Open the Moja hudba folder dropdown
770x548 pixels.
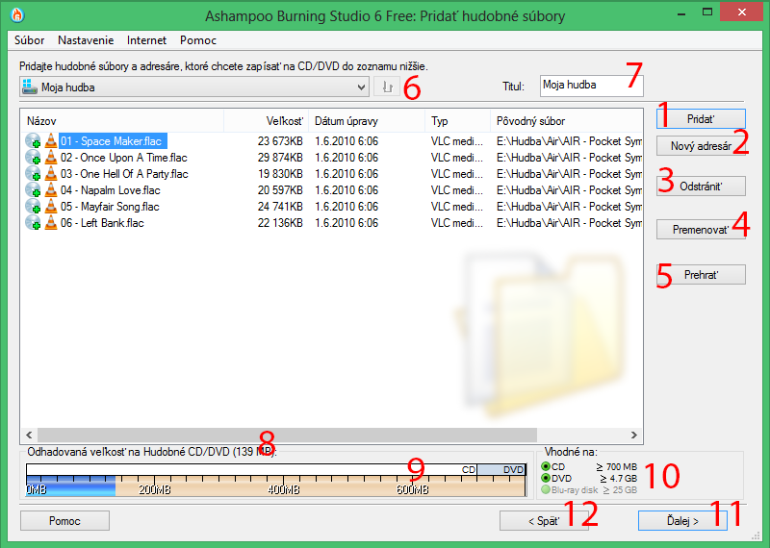(194, 87)
